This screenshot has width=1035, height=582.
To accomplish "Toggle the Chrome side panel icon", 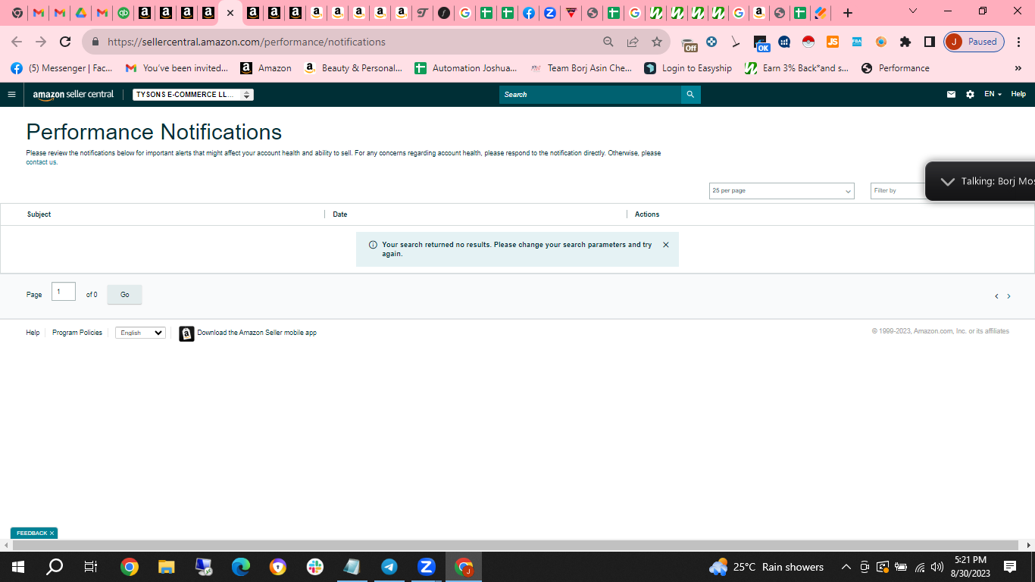I will click(930, 42).
